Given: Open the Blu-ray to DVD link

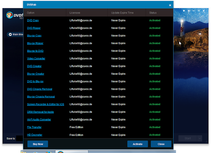Looking at the screenshot, I should coord(35,51).
